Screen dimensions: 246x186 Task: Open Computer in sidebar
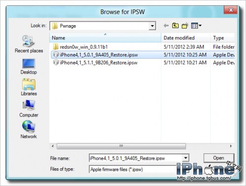tap(29, 109)
